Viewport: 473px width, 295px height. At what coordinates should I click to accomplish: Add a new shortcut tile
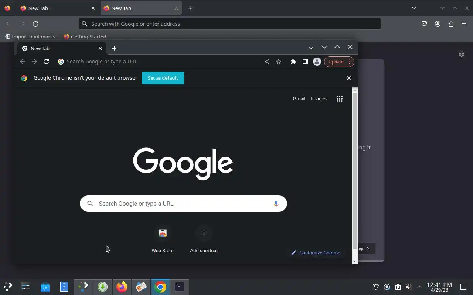coord(204,239)
